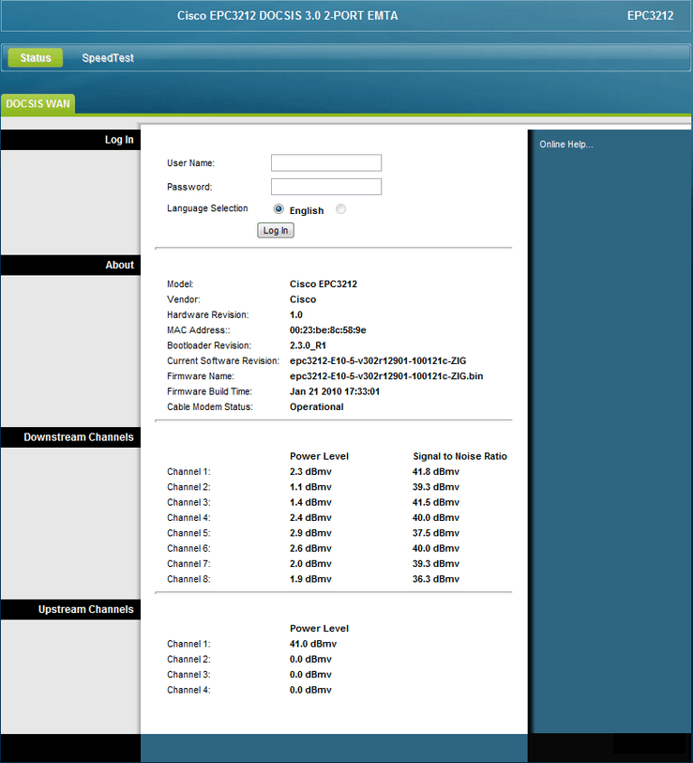Click the Language Selection label
Image resolution: width=693 pixels, height=763 pixels.
(207, 208)
